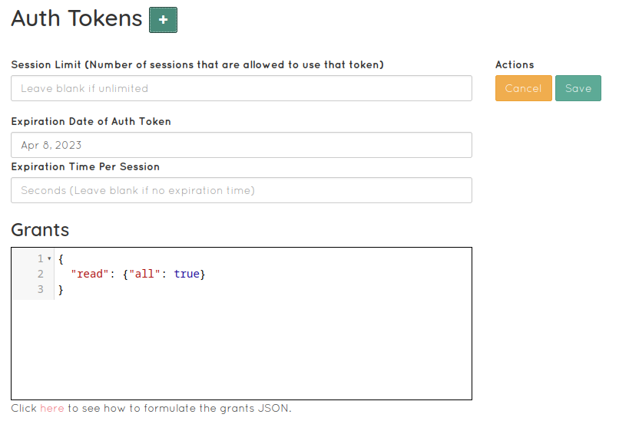Click the Session Limit field label
Screen dimensions: 629x434
click(197, 64)
